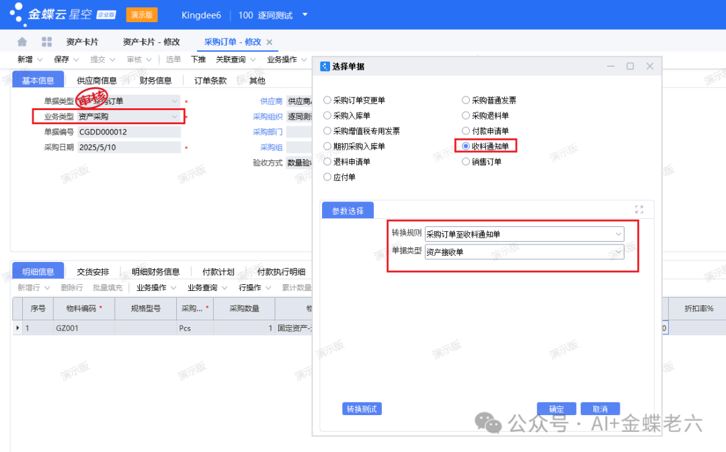This screenshot has height=452, width=726.
Task: Select the 收料通知单 radio option
Action: coord(466,146)
